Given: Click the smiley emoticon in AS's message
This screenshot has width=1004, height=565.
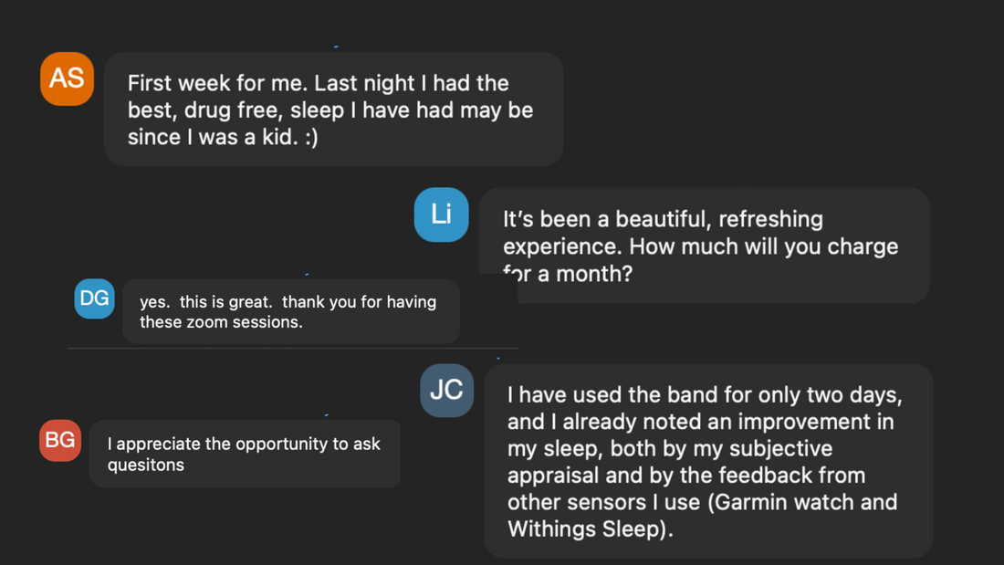Looking at the screenshot, I should click(309, 139).
